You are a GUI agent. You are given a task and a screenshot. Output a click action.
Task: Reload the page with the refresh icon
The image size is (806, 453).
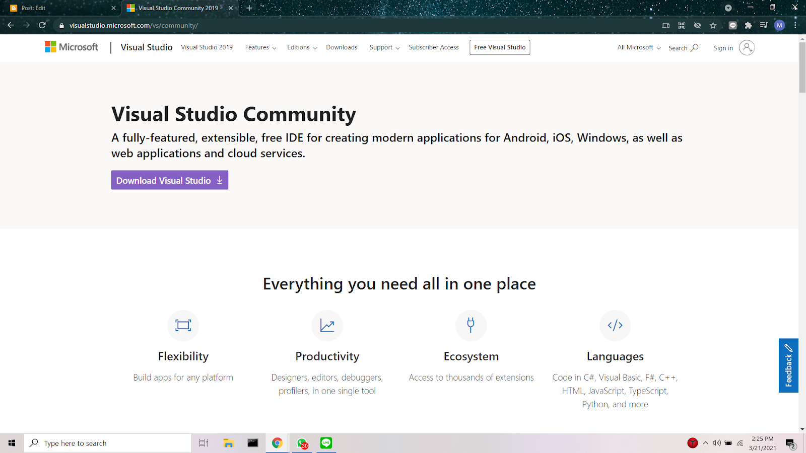[42, 25]
